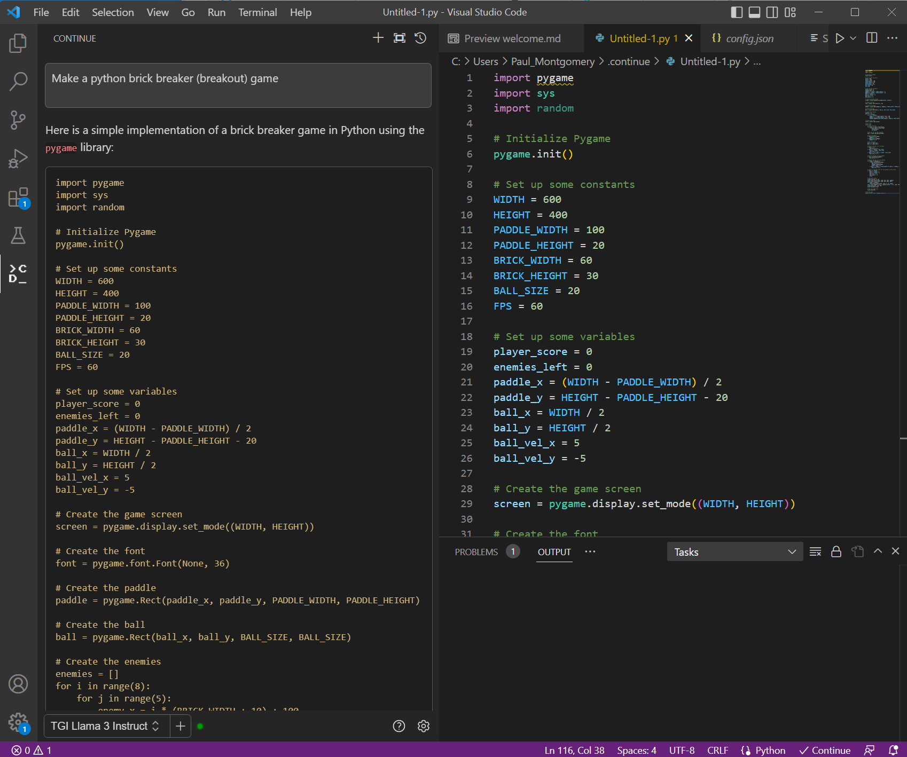Open the Run menu
Image resolution: width=907 pixels, height=757 pixels.
[216, 12]
